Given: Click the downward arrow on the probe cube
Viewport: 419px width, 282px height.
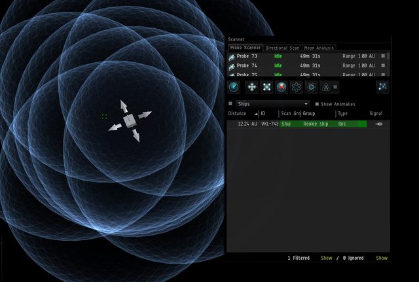Looking at the screenshot, I should coord(136,135).
